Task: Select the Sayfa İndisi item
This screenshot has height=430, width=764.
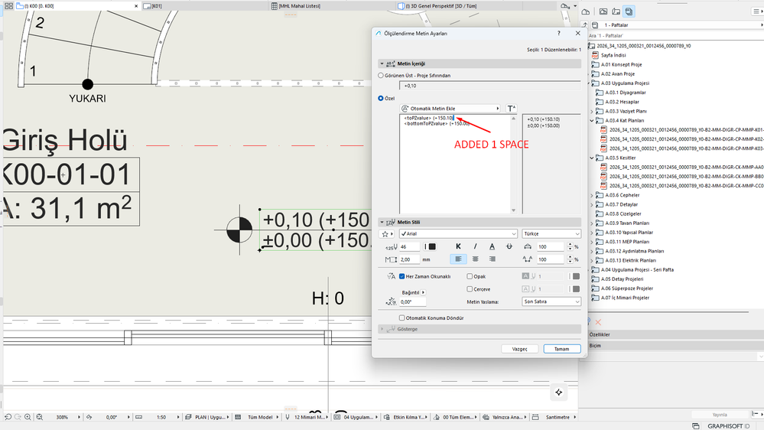Action: 613,55
